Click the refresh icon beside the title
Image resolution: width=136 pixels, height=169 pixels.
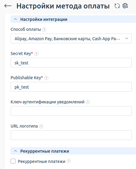point(117,6)
